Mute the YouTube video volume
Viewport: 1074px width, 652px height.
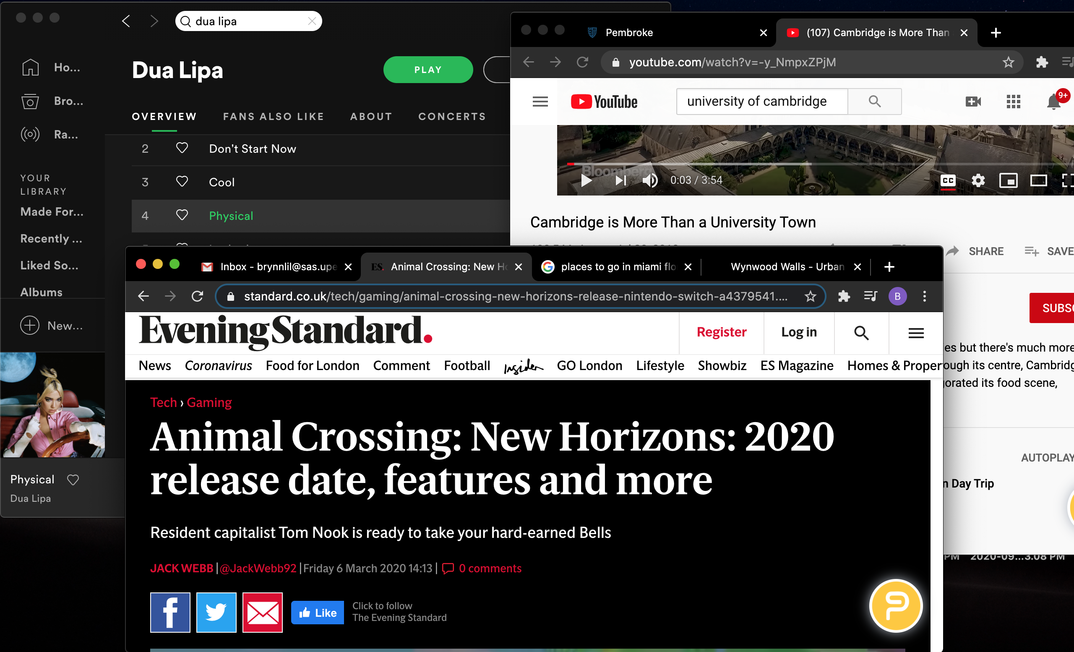pyautogui.click(x=650, y=180)
